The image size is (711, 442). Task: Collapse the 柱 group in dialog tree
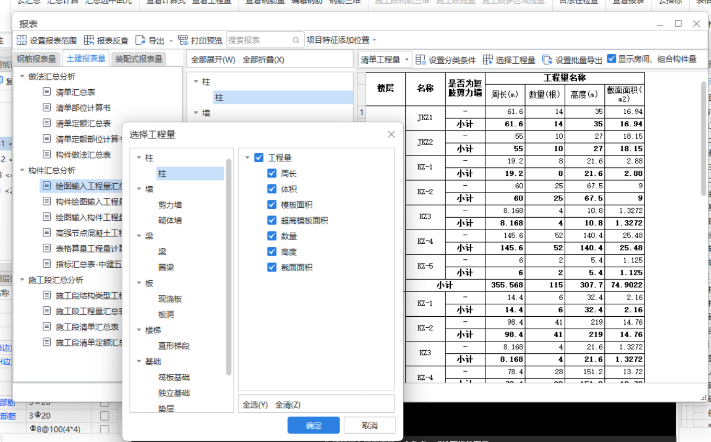coord(139,158)
